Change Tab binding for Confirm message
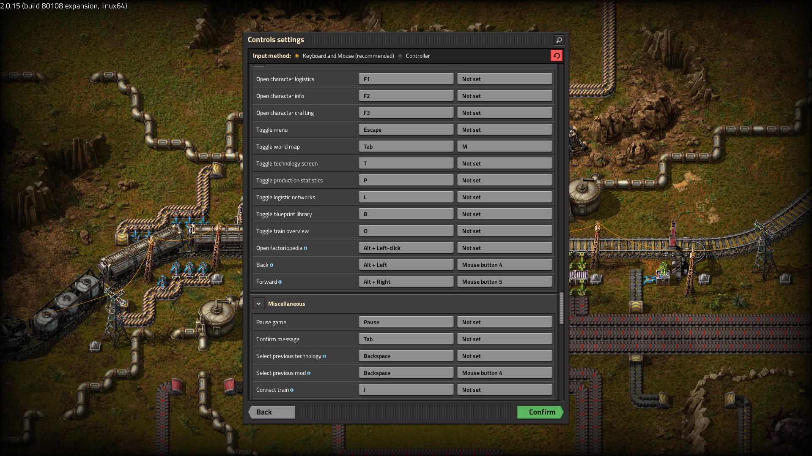Viewport: 812px width, 456px height. [406, 339]
